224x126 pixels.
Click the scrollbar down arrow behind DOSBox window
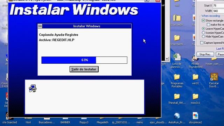[167, 59]
